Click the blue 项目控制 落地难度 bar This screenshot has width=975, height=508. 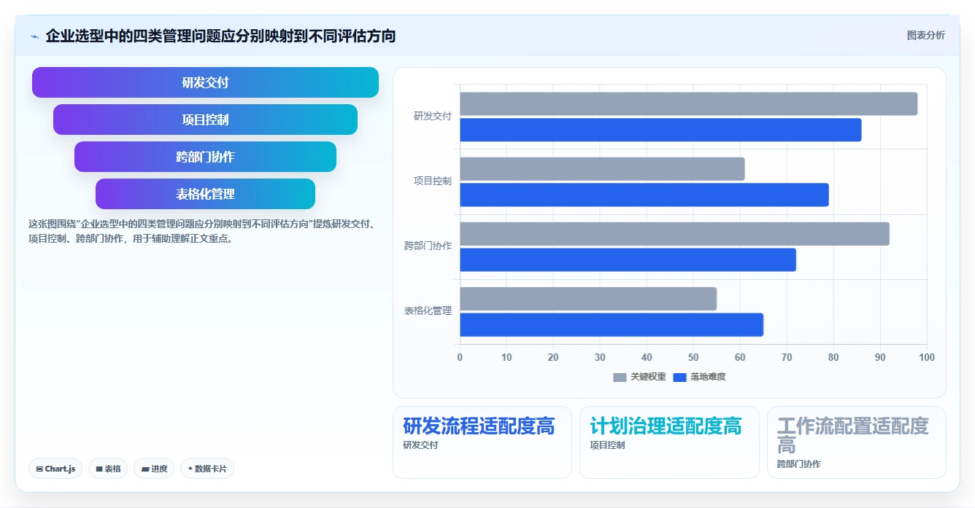(644, 195)
